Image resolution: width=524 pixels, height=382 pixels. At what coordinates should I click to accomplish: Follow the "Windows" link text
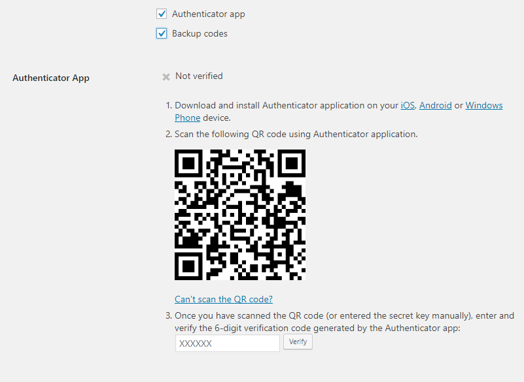pos(484,105)
